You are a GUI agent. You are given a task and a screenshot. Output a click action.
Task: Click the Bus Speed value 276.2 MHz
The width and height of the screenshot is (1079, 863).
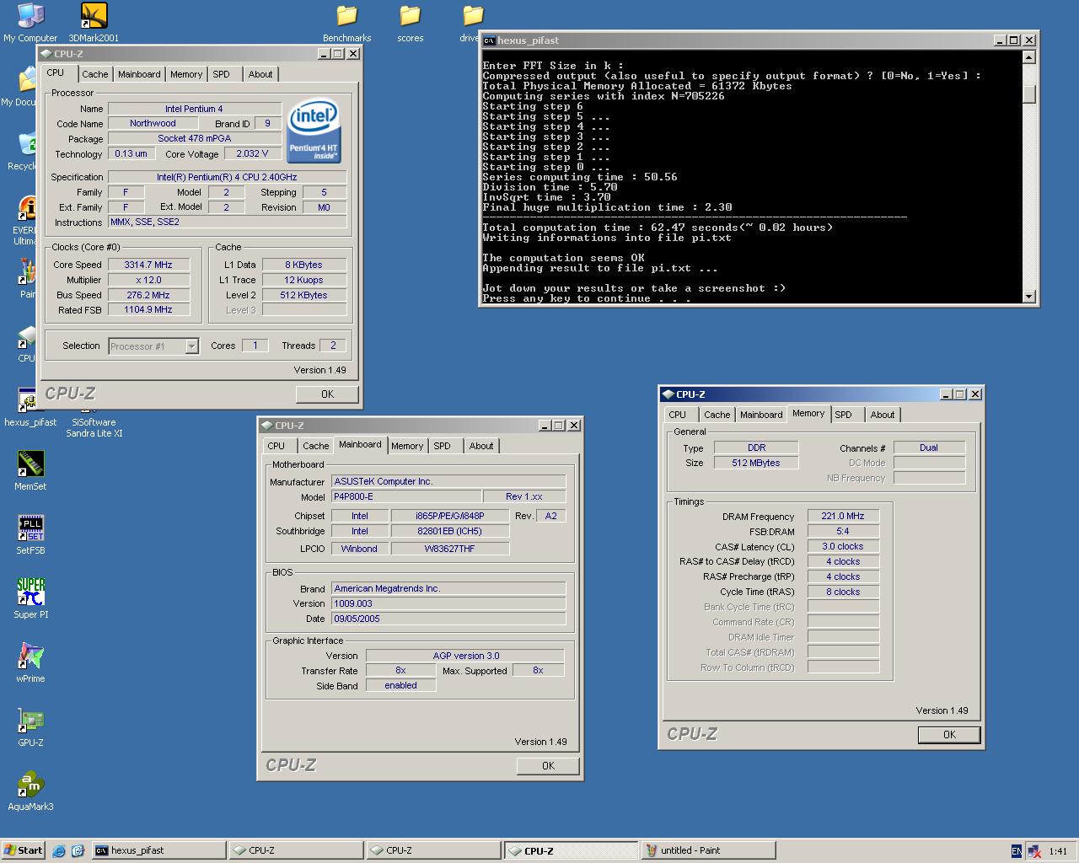pyautogui.click(x=148, y=295)
